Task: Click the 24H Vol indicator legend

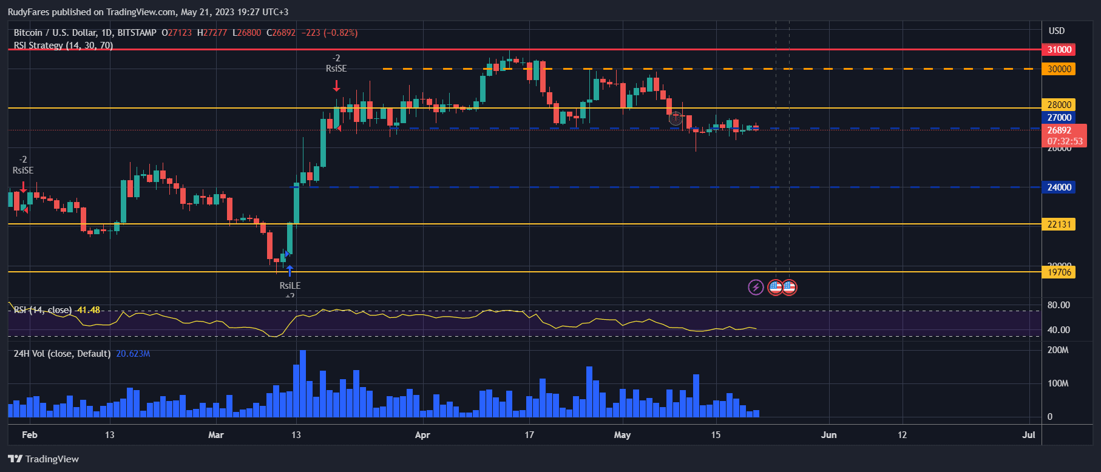Action: [x=62, y=354]
